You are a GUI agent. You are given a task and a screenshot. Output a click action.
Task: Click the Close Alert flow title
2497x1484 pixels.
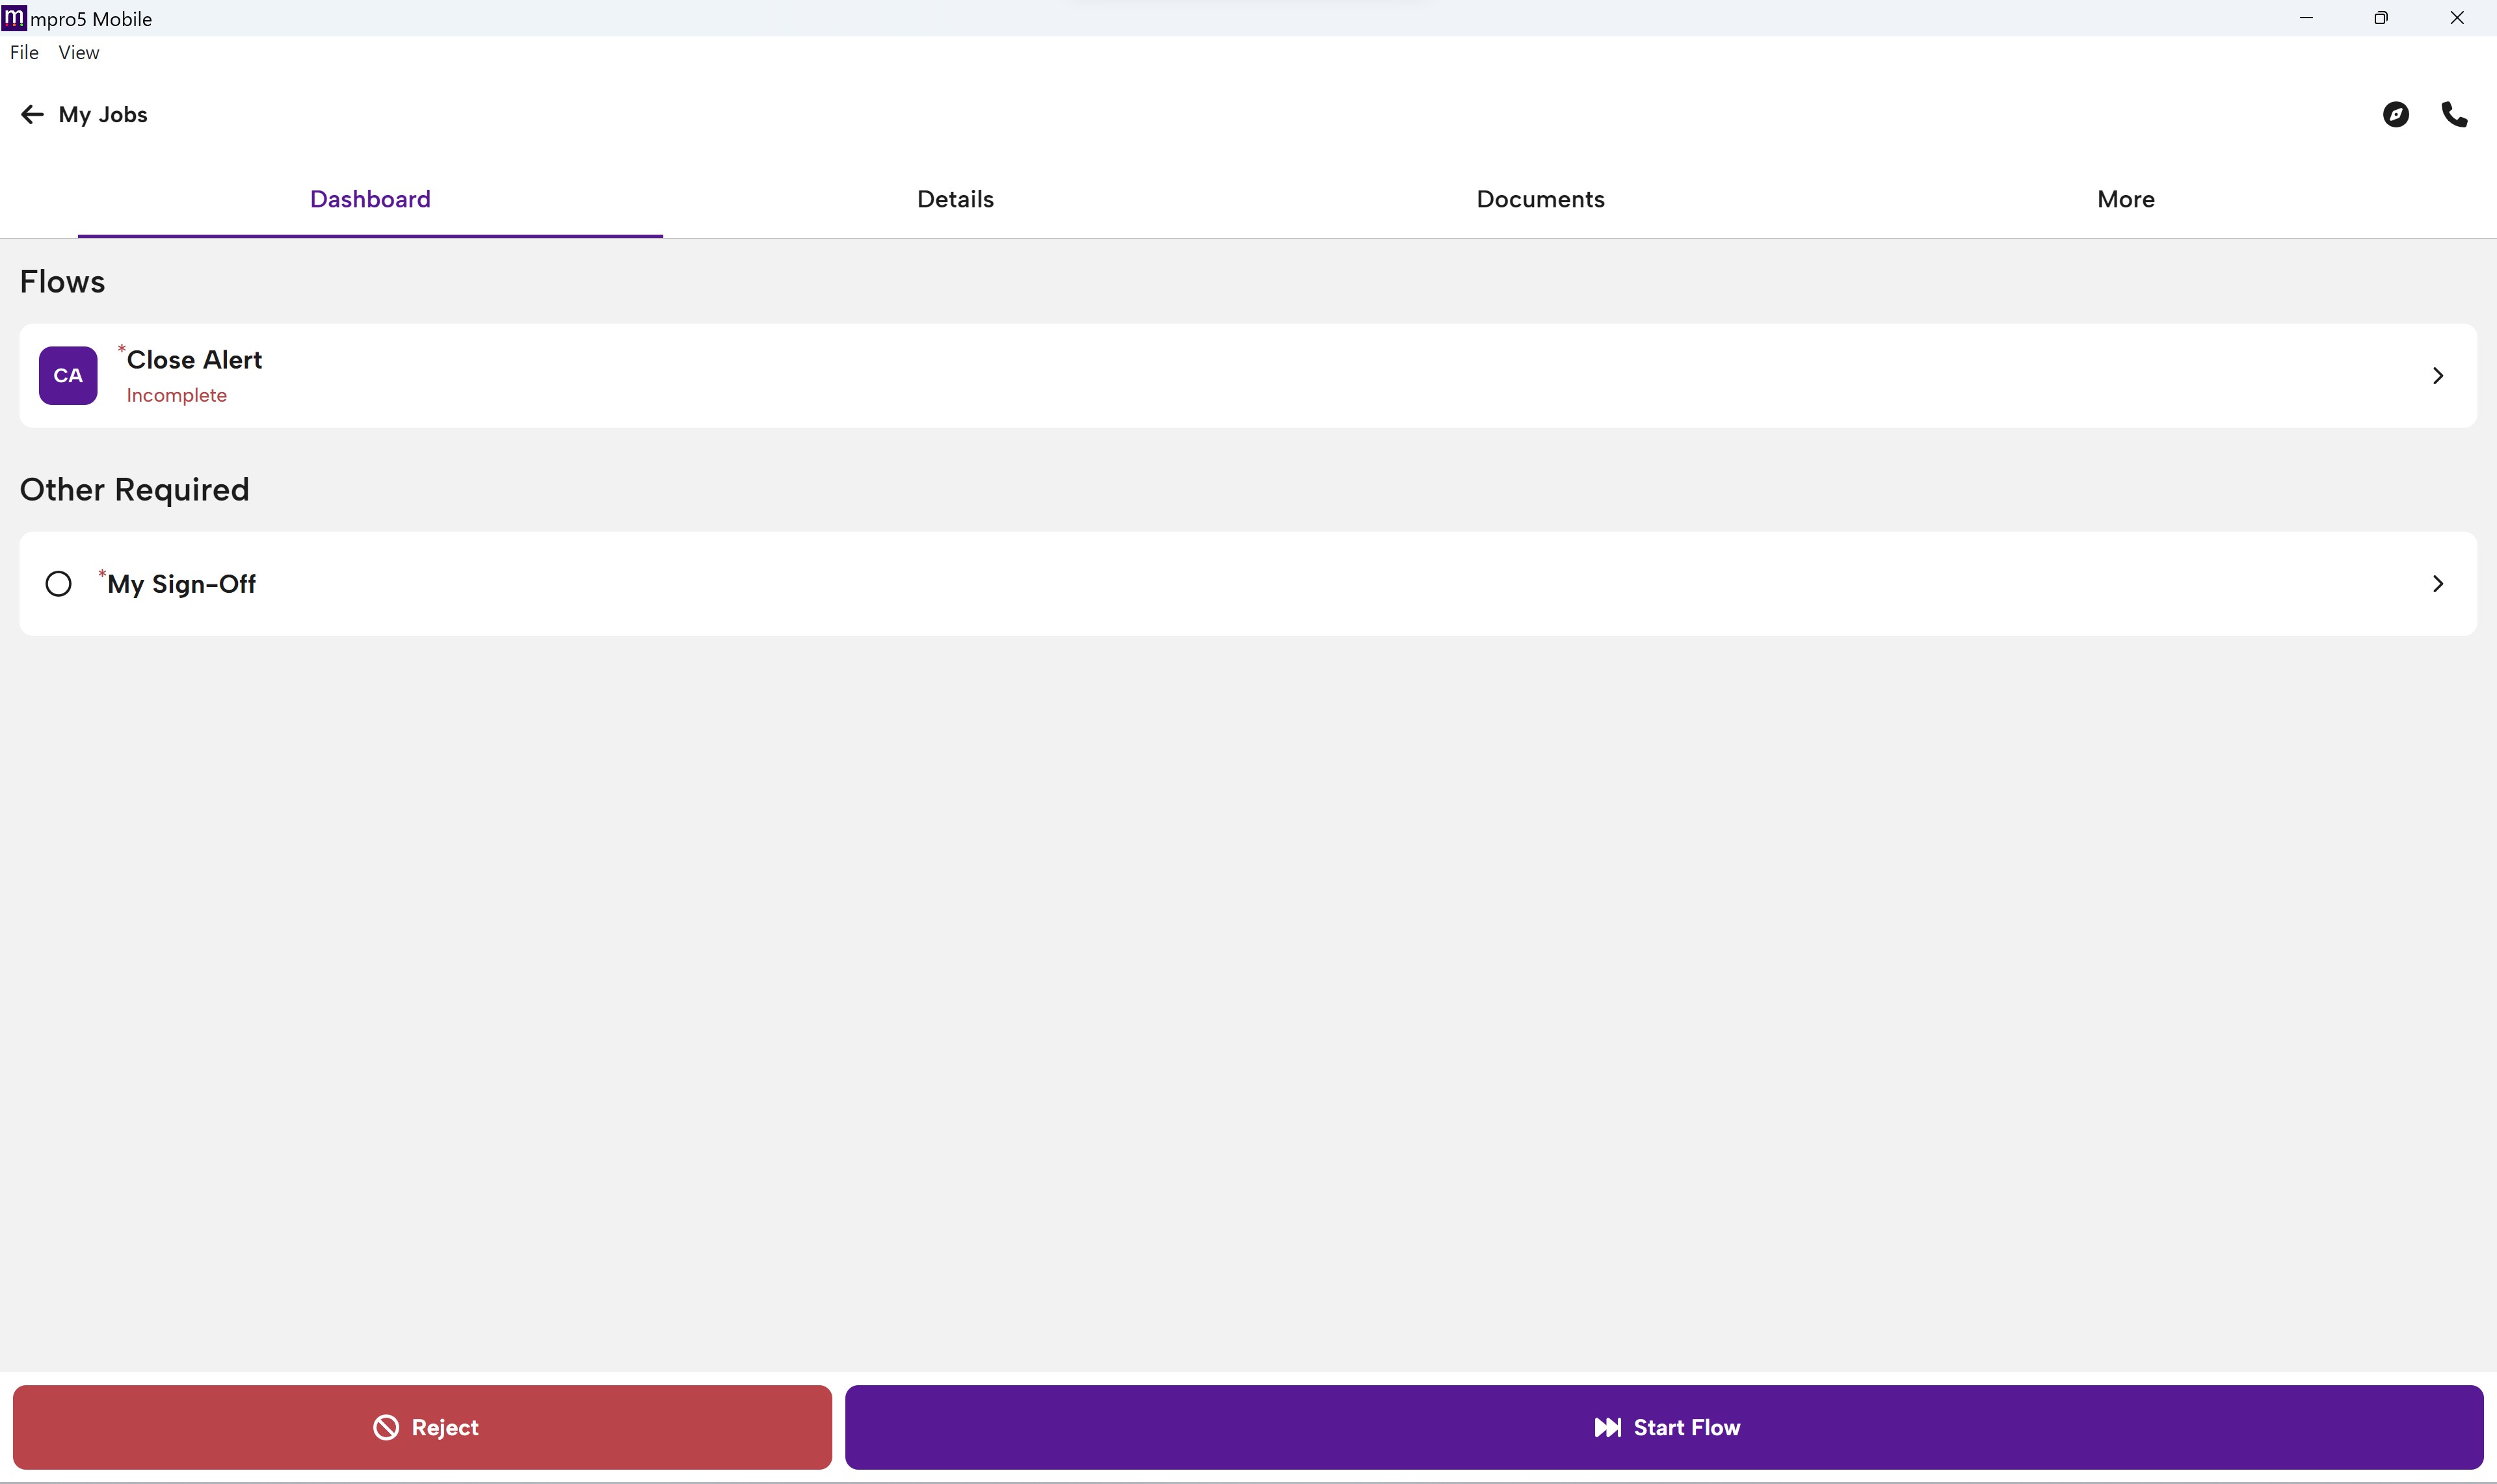click(194, 360)
